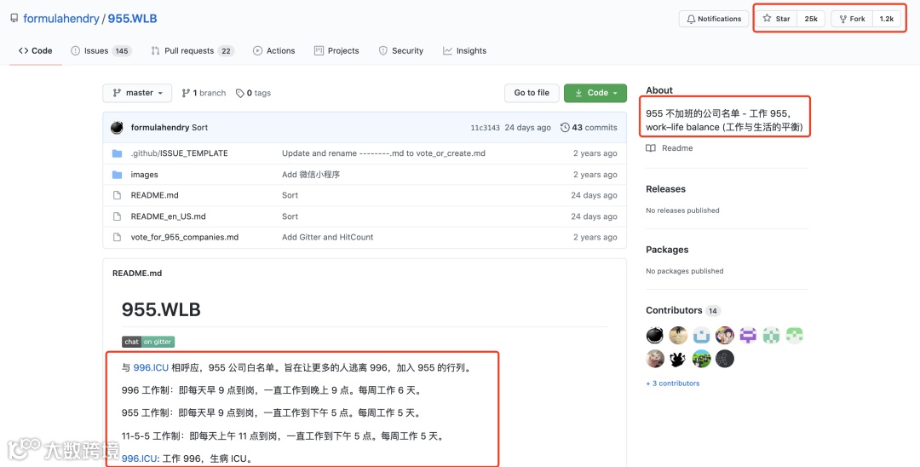Open the Pull requests tab
This screenshot has width=920, height=467.
click(x=193, y=51)
